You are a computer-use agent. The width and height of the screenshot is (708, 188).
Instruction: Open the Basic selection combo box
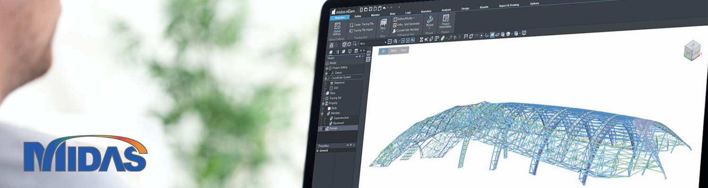(373, 43)
